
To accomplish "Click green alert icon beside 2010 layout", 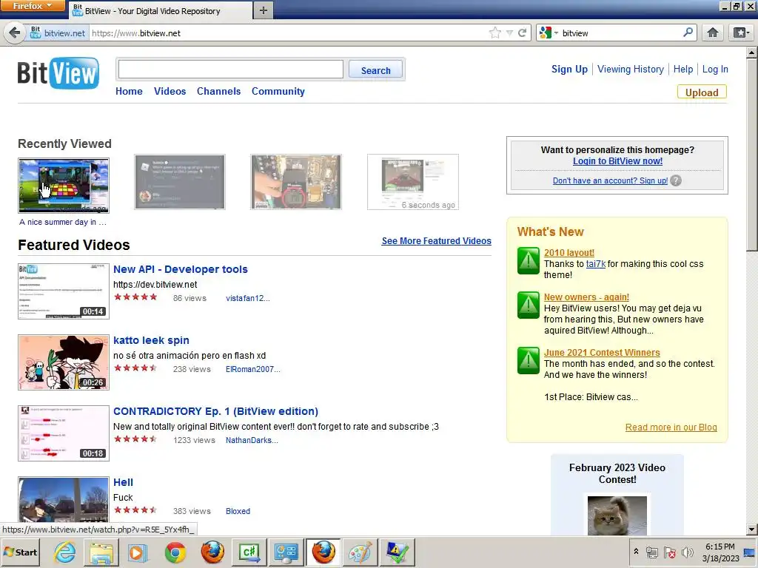I will pyautogui.click(x=529, y=261).
